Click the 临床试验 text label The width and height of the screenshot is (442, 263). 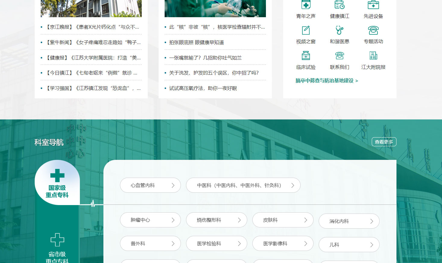tap(306, 67)
